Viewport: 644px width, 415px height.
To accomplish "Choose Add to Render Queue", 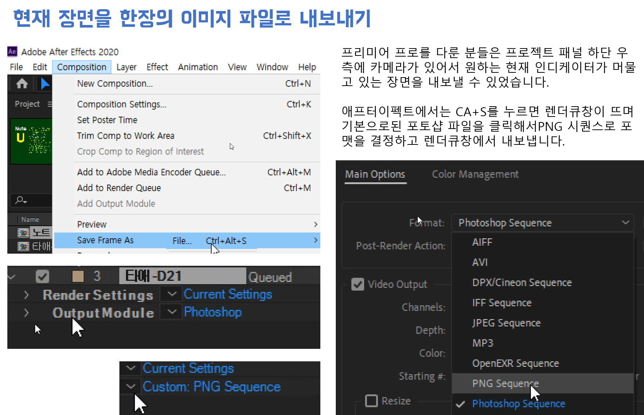I will click(x=187, y=188).
